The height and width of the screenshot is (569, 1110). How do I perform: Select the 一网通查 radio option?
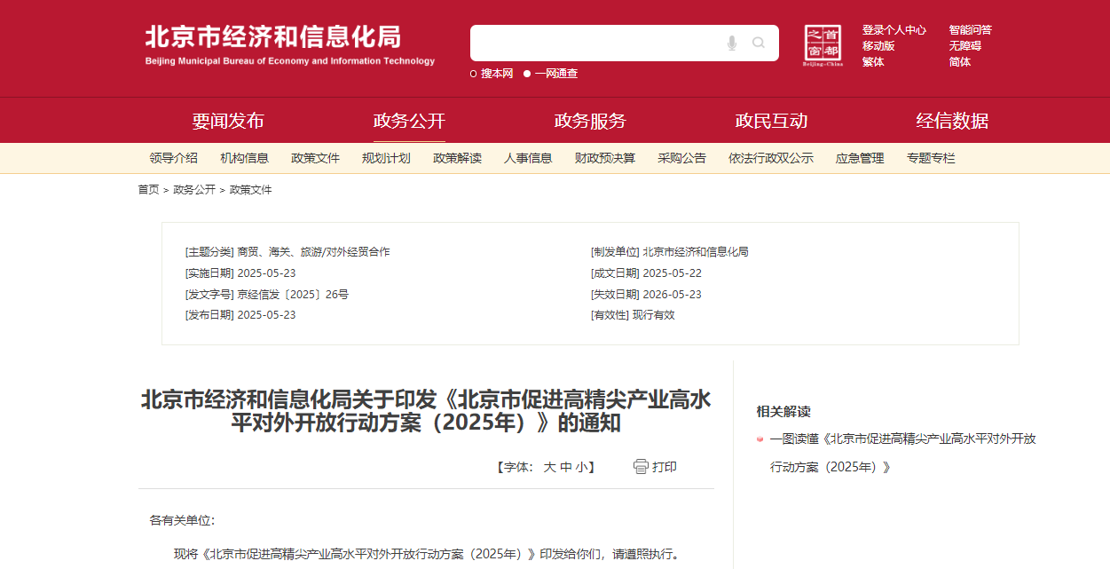point(527,74)
